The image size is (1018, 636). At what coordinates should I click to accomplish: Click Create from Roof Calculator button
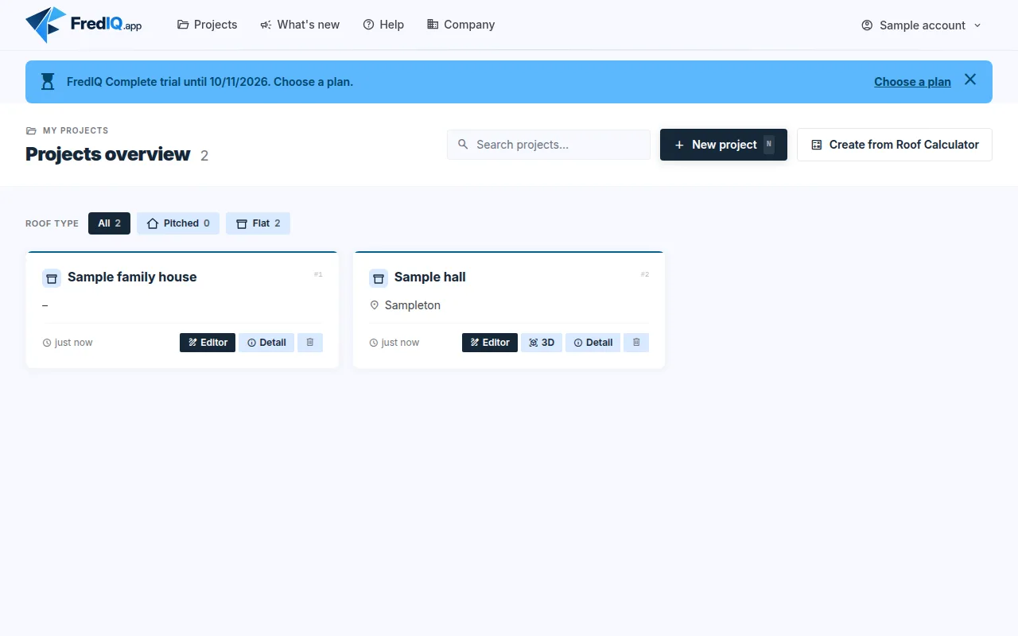895,145
